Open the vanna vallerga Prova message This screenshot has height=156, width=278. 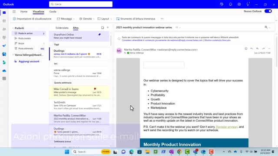(79, 73)
